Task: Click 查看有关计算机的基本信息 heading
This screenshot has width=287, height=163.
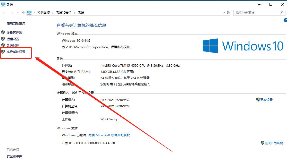Action: [81, 25]
